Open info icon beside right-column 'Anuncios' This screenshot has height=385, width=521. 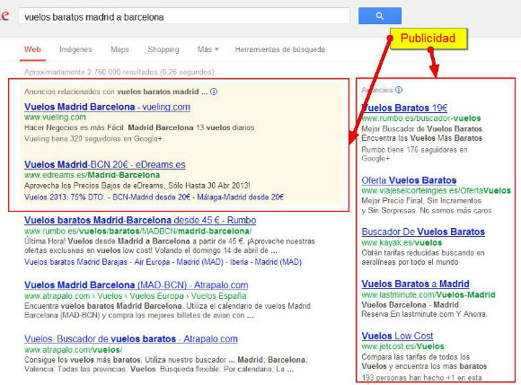click(399, 90)
